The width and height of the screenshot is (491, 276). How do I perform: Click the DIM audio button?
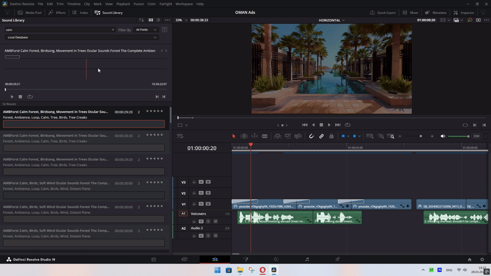point(476,136)
